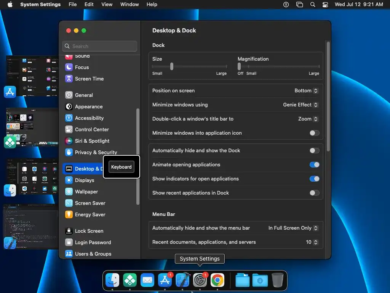Launch App Store from the Dock
Image resolution: width=390 pixels, height=293 pixels.
(165, 280)
